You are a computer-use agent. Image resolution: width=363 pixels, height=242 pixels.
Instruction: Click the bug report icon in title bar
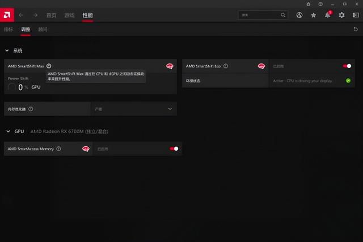pos(309,4)
